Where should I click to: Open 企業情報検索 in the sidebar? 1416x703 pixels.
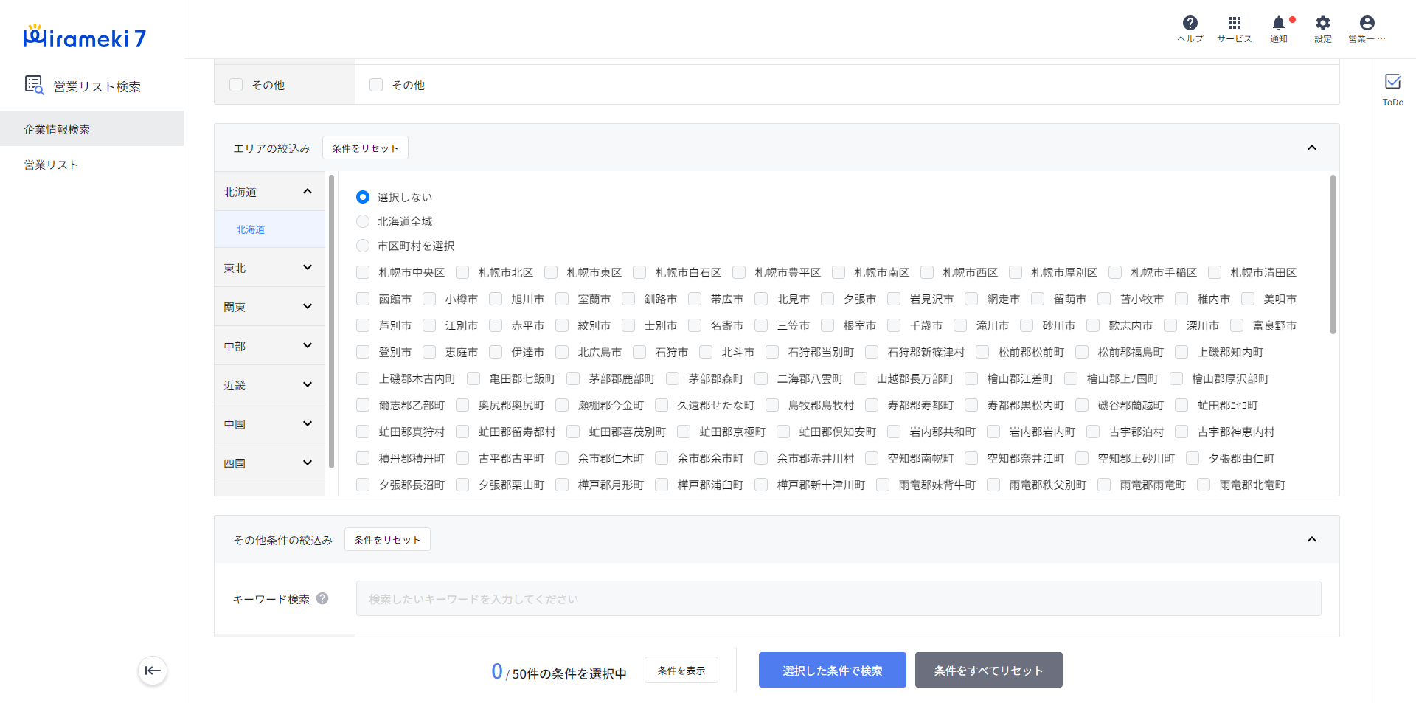click(91, 129)
